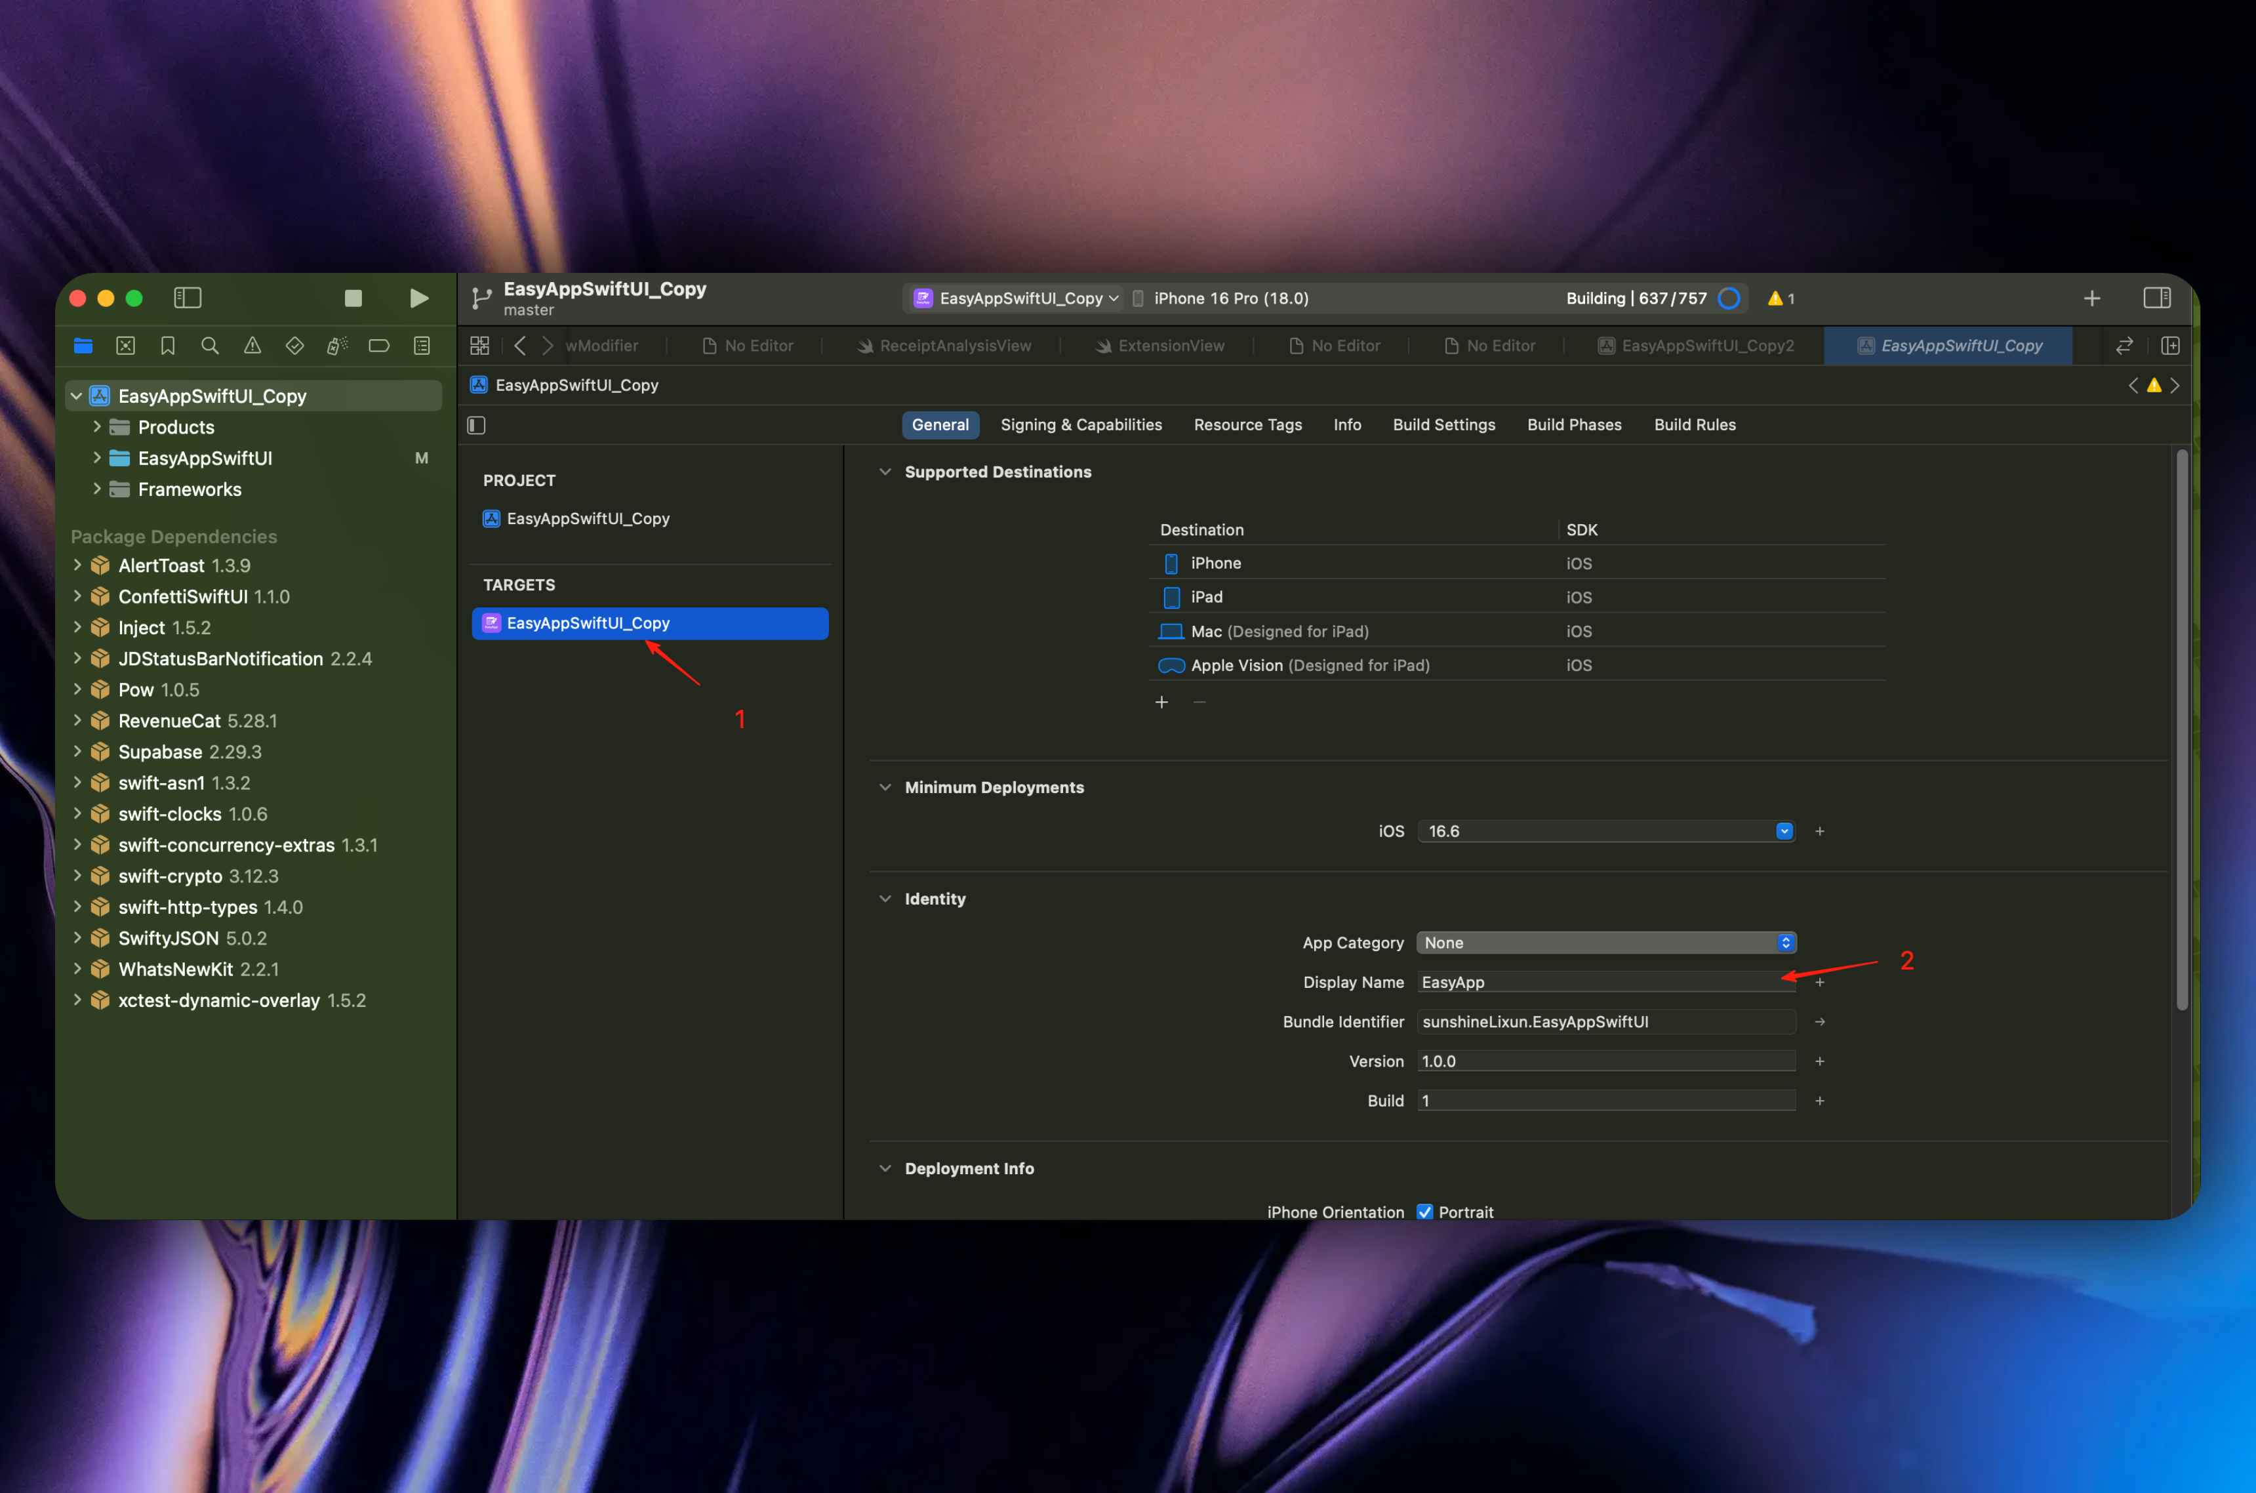Toggle the inspector panel on right

(x=2156, y=298)
